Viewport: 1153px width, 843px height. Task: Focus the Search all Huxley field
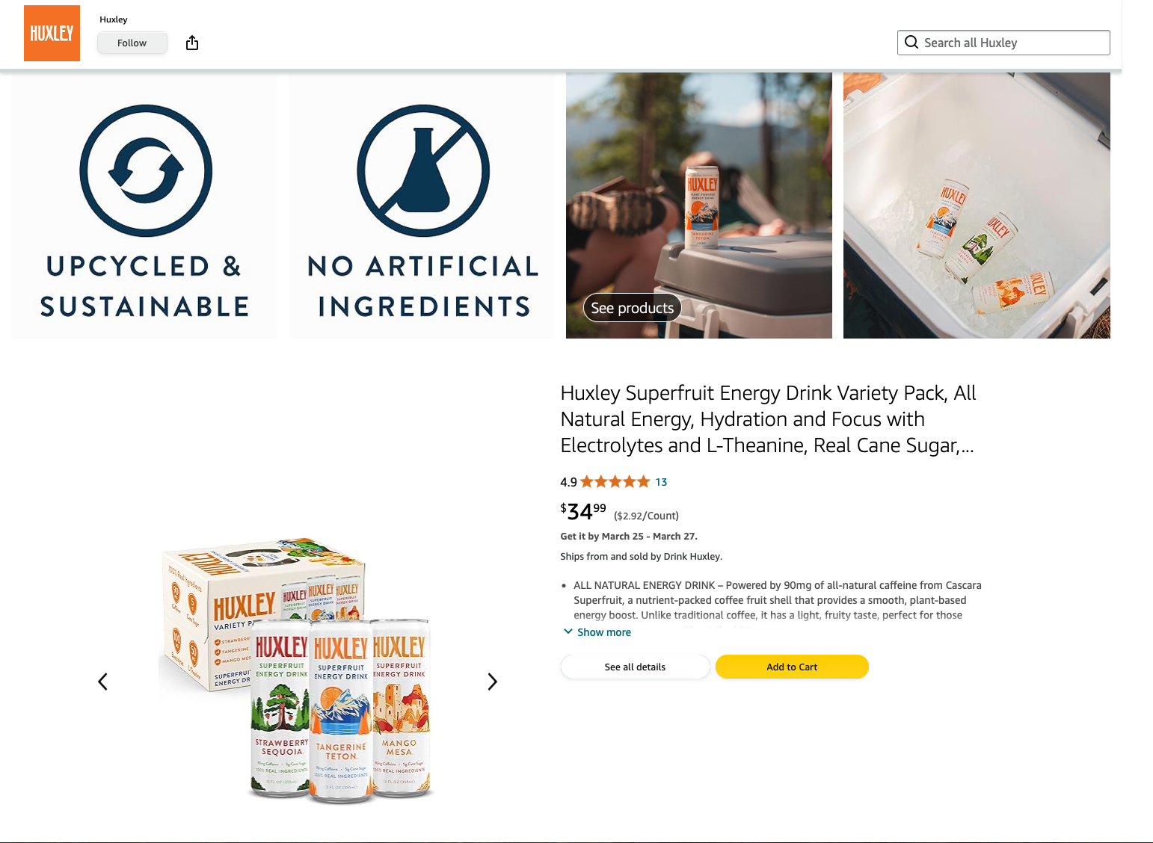1003,43
